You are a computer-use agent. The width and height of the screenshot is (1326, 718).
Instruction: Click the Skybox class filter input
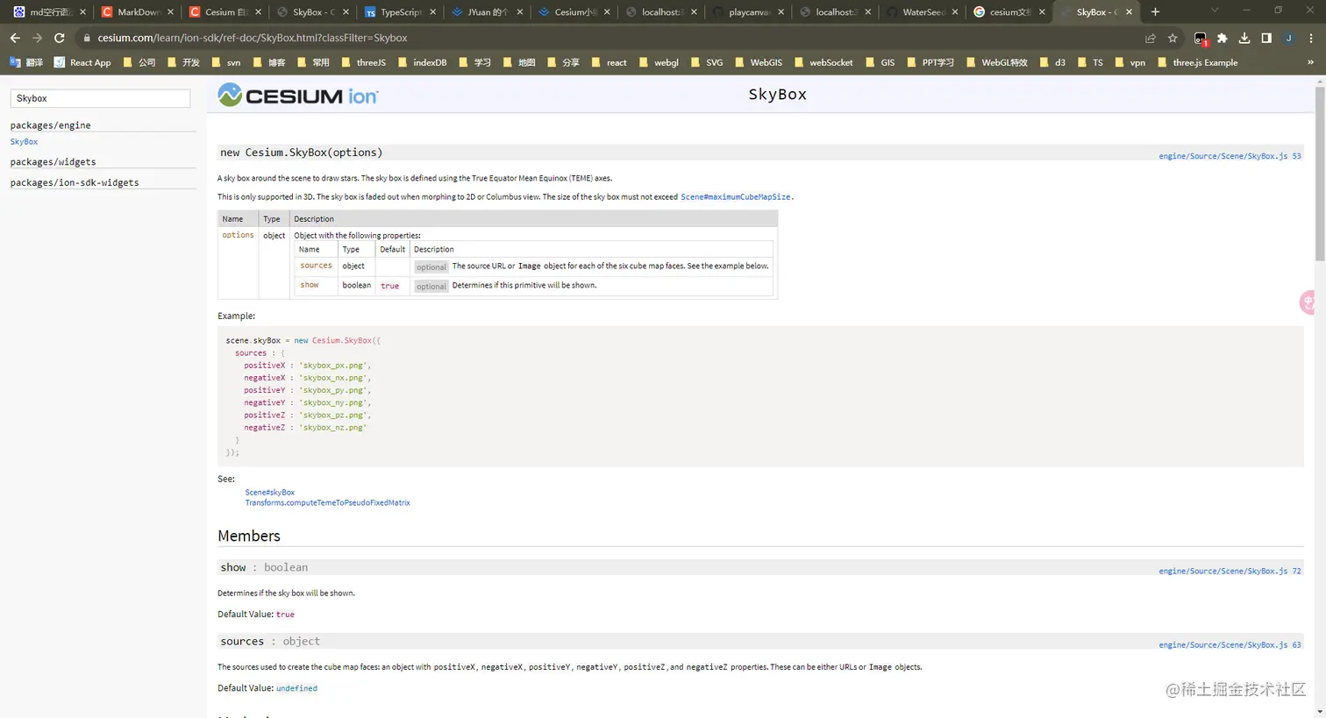[x=100, y=98]
